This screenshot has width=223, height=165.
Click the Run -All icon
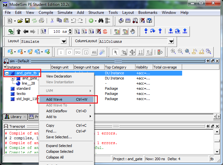(91, 32)
